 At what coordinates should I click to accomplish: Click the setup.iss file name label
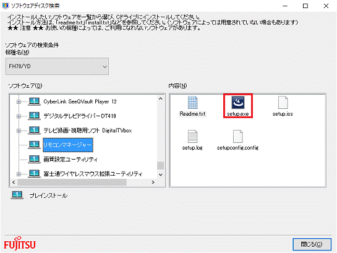283,114
